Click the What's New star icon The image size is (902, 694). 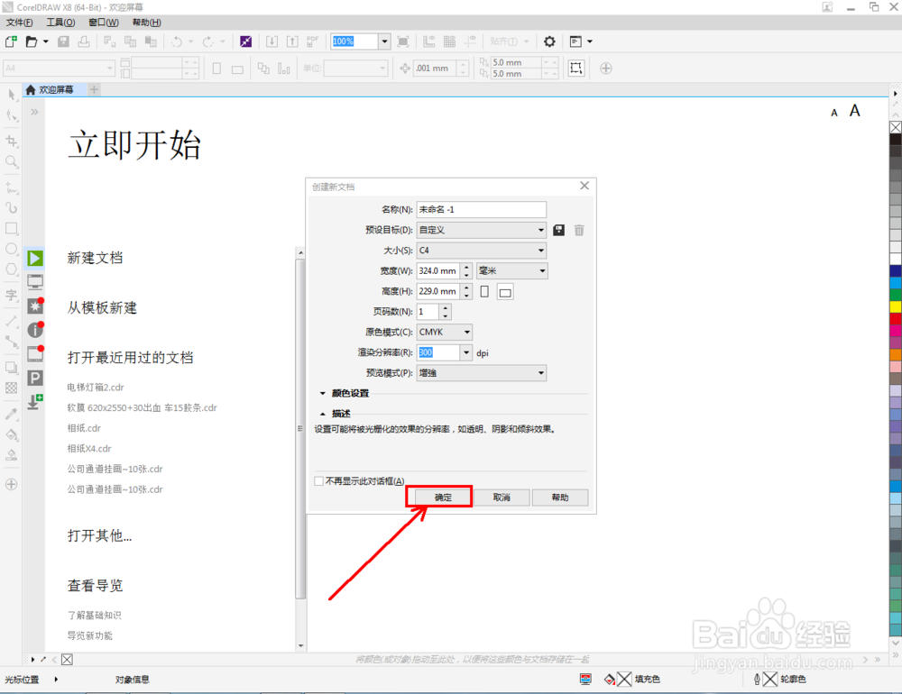coord(35,306)
